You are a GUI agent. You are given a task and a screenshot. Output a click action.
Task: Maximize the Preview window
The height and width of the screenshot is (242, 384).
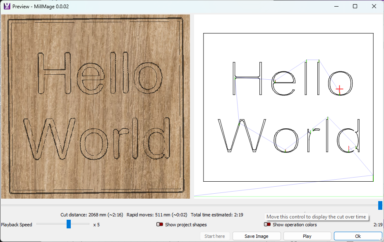tap(355, 6)
